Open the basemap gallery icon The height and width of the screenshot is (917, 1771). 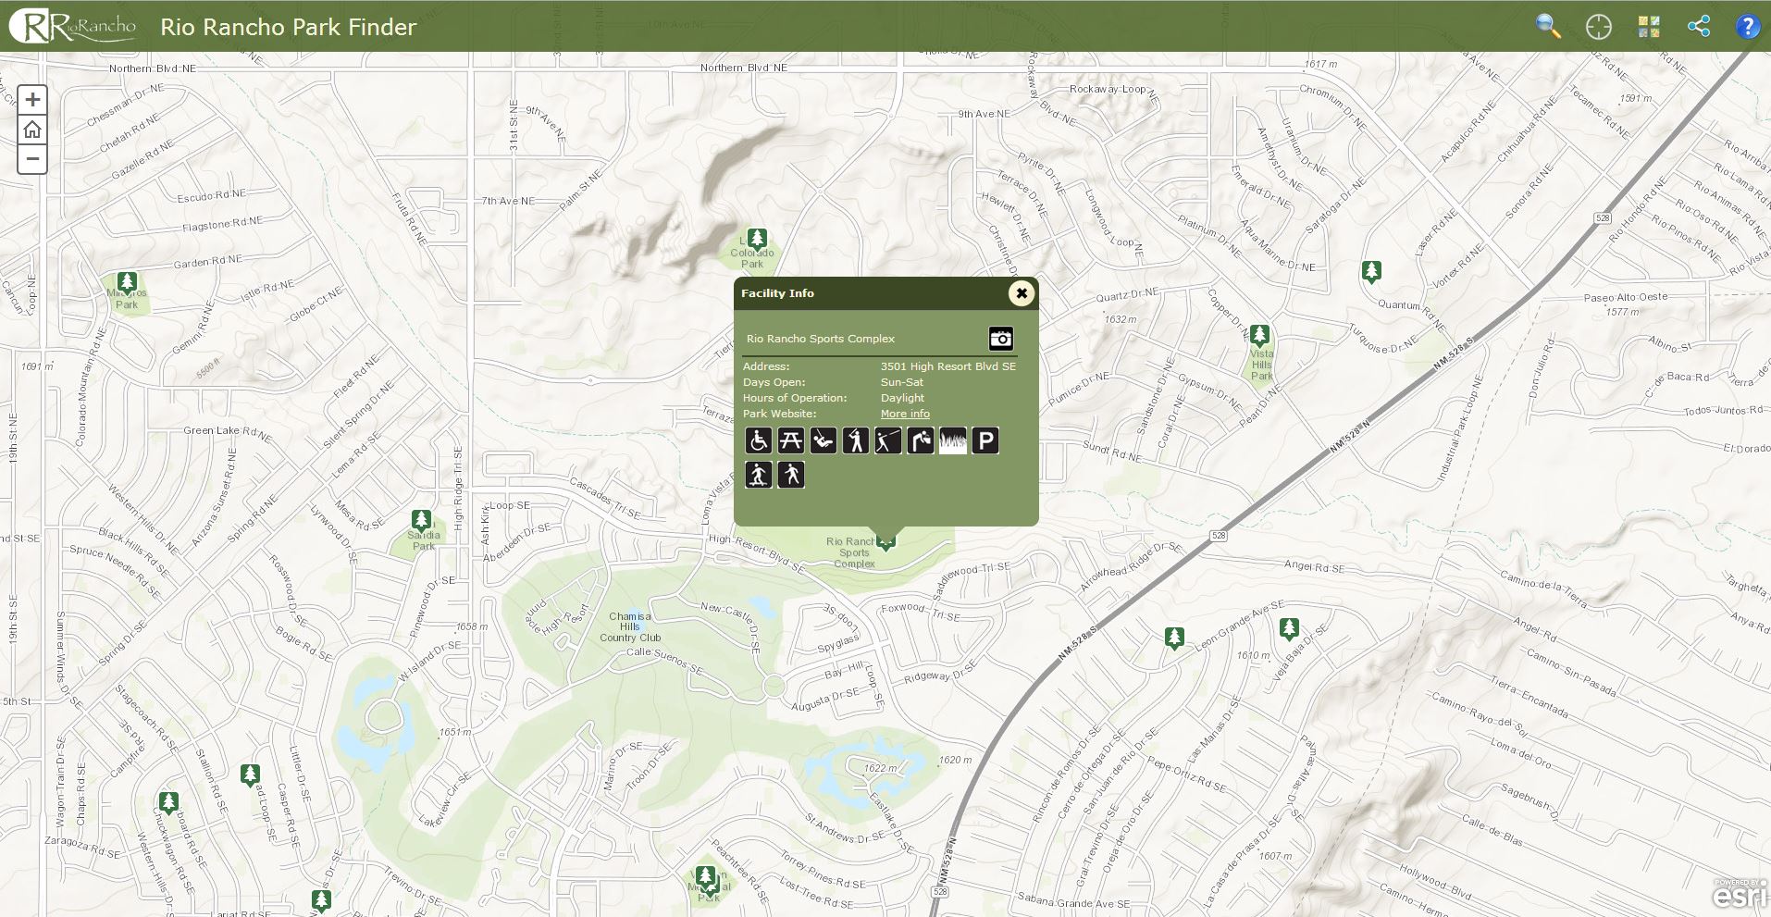click(x=1648, y=27)
